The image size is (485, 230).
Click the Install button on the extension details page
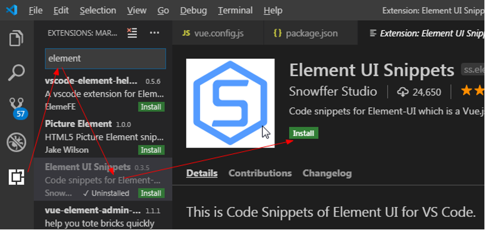point(303,133)
